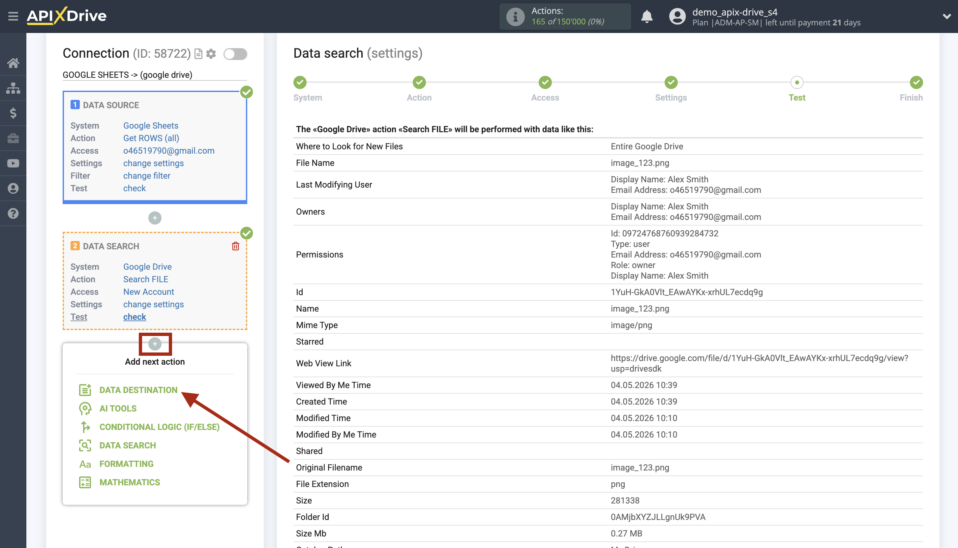Click the Web View Link URL
Screen dimensions: 958x548
coord(759,363)
